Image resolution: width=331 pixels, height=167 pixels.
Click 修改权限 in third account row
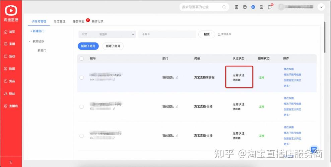coord(288,127)
